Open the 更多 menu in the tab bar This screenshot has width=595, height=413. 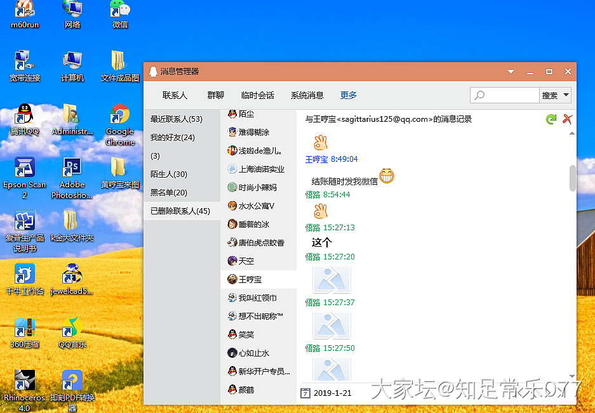[349, 95]
